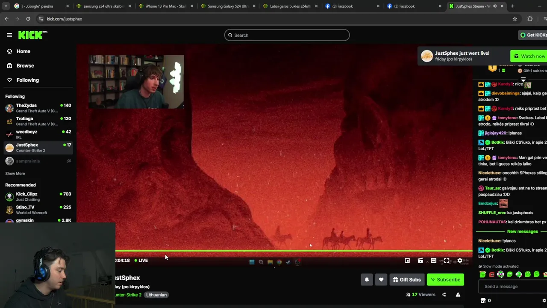Open the video player settings gear
The width and height of the screenshot is (547, 308).
tap(460, 261)
